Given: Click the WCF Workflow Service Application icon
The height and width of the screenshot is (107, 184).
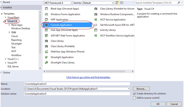Looking at the screenshot, I should pos(96,35).
